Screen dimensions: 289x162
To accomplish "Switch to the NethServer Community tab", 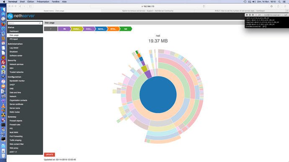I will pyautogui.click(x=148, y=11).
